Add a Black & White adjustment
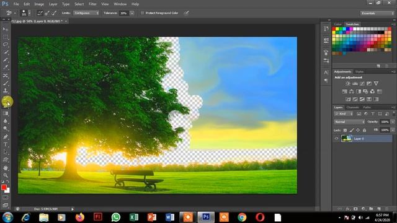397x223 pixels. 359,92
